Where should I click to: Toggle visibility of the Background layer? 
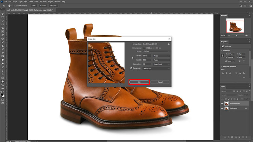pyautogui.click(x=222, y=108)
